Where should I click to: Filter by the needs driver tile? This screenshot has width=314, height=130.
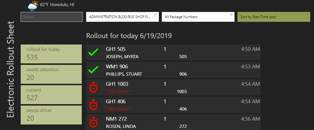click(51, 115)
